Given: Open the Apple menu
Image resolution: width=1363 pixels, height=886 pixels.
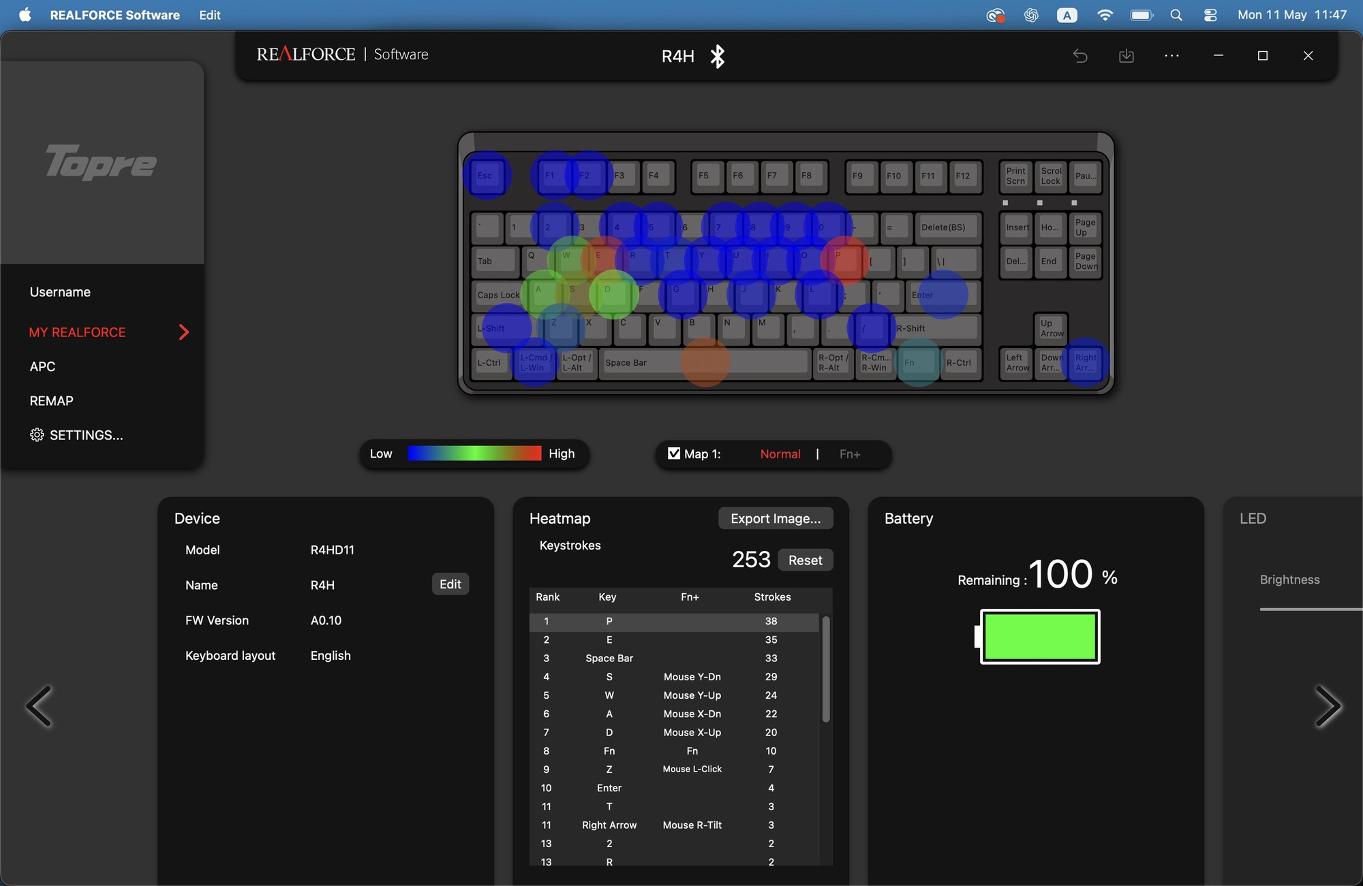Looking at the screenshot, I should [25, 15].
